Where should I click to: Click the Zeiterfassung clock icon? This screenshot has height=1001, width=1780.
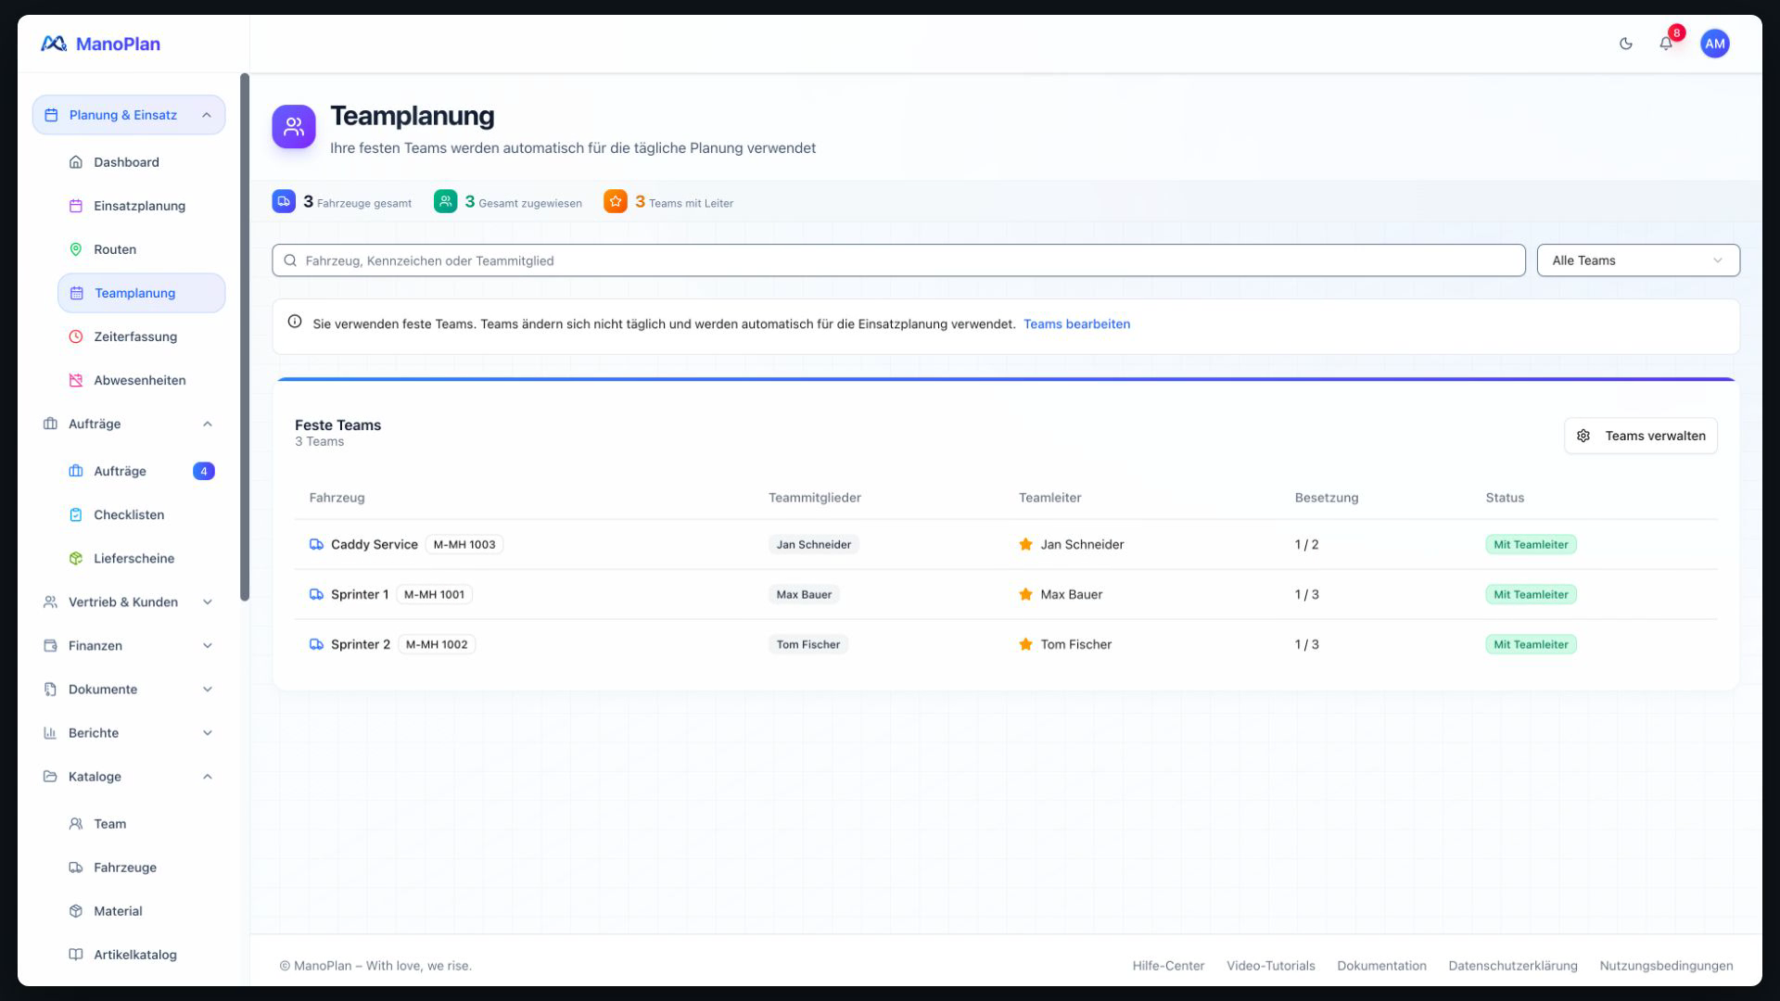click(76, 336)
